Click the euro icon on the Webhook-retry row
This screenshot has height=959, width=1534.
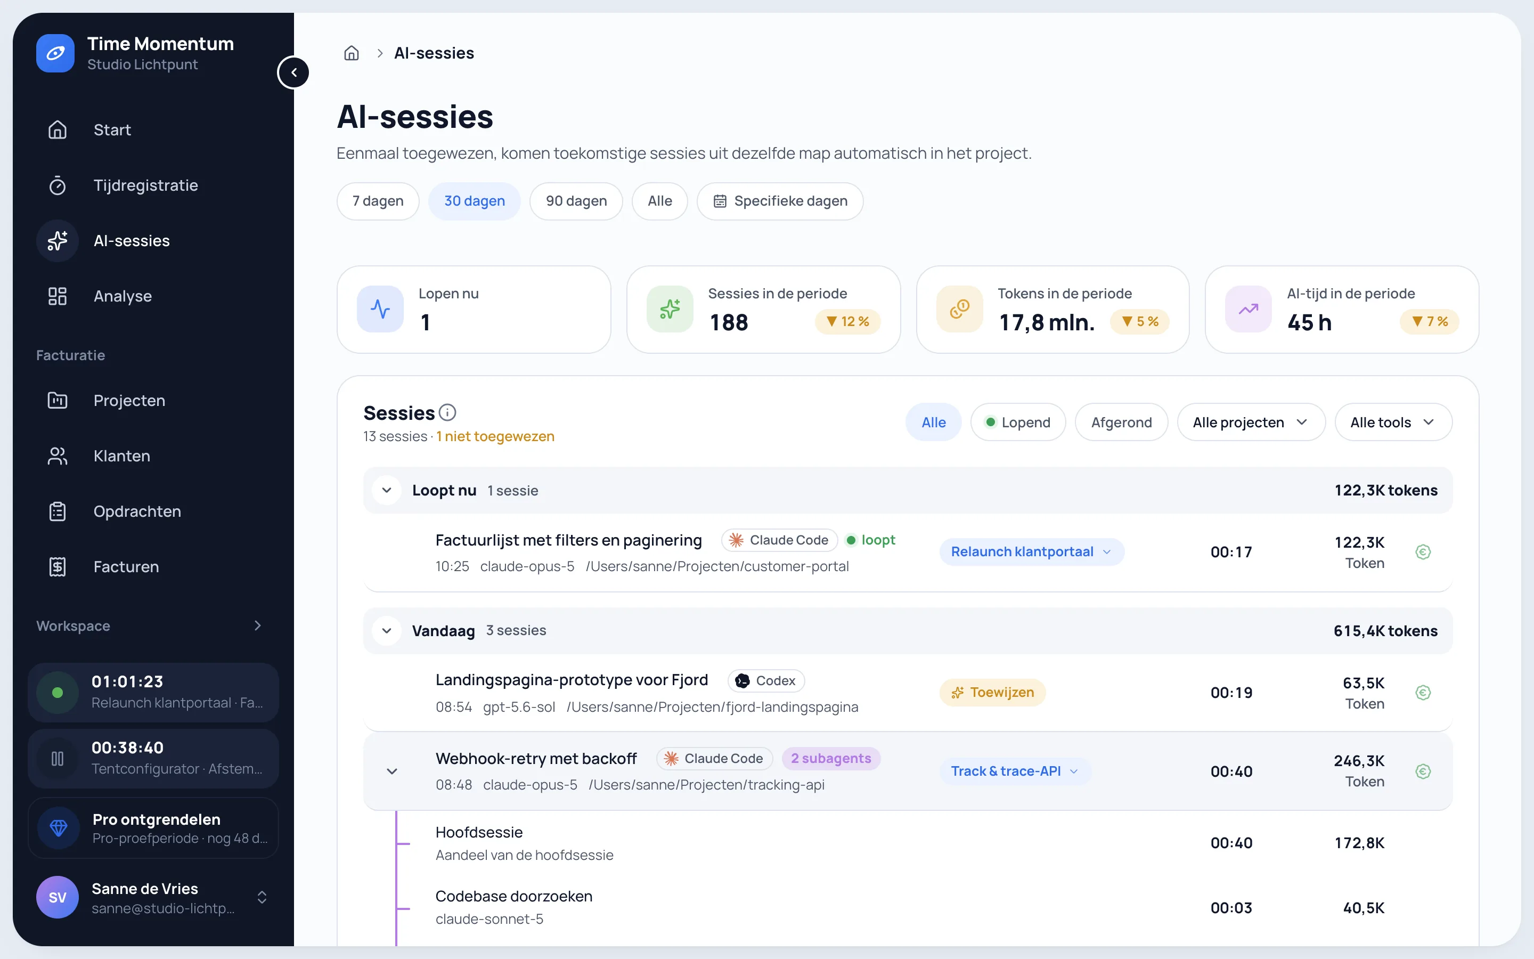point(1423,771)
